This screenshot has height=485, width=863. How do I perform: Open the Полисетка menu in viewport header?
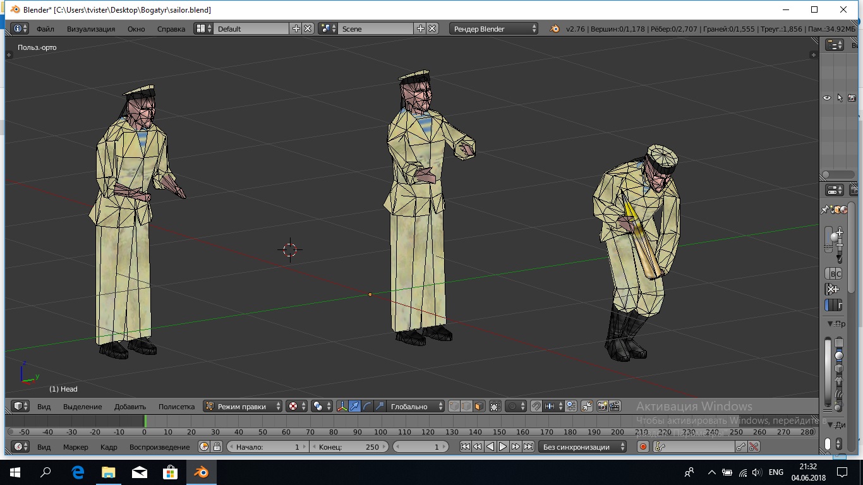pyautogui.click(x=176, y=407)
